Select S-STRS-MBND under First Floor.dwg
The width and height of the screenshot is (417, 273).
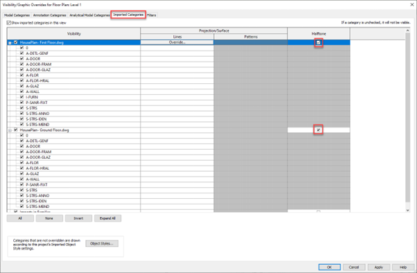(37, 125)
